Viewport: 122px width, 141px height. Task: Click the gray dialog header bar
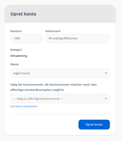(60, 14)
